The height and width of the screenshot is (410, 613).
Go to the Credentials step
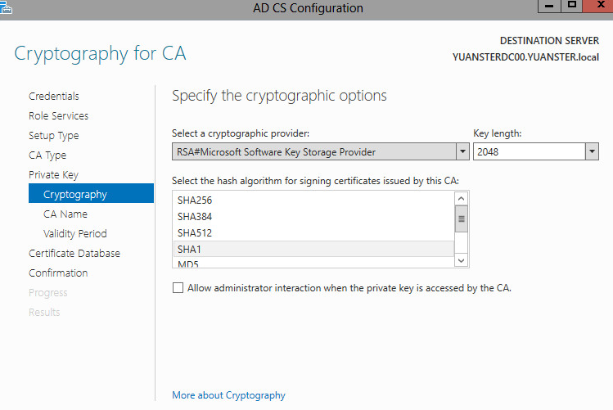tap(54, 96)
